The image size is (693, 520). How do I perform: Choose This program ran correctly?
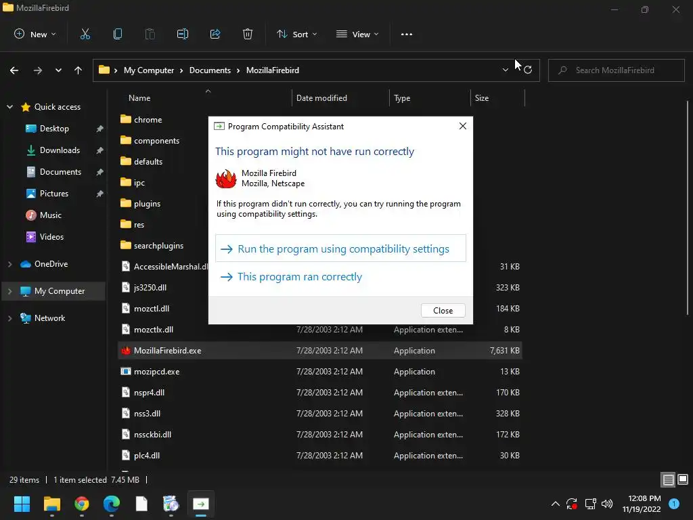(x=291, y=277)
